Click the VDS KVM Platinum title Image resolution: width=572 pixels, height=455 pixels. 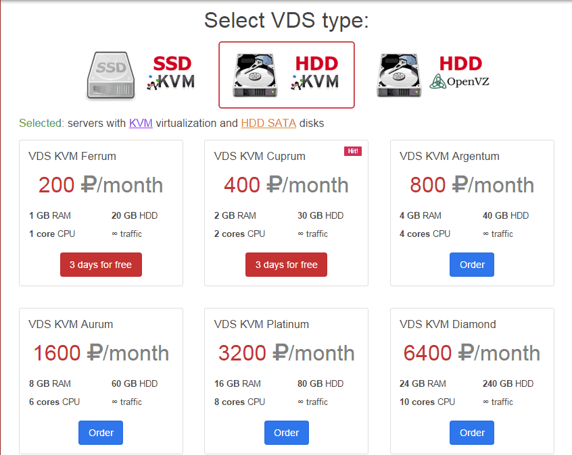click(262, 324)
